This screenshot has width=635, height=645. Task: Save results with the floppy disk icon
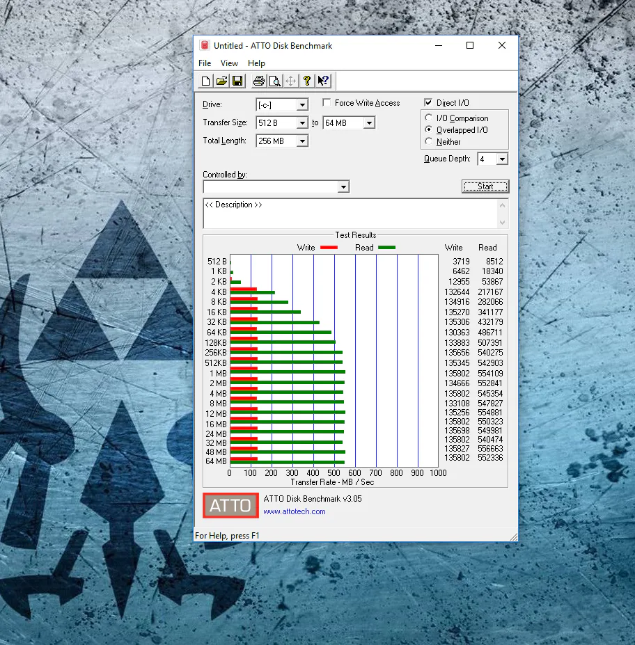point(238,81)
